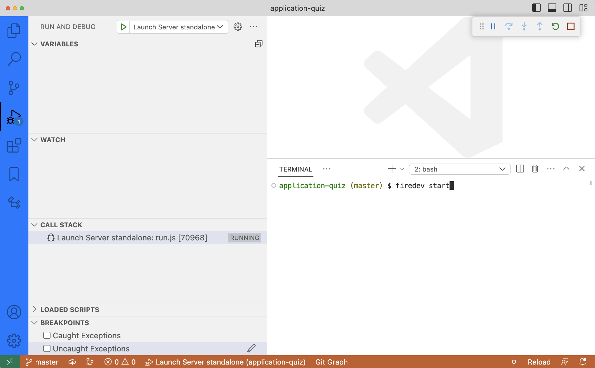Open the new terminal launch profile chevron

[x=402, y=169]
